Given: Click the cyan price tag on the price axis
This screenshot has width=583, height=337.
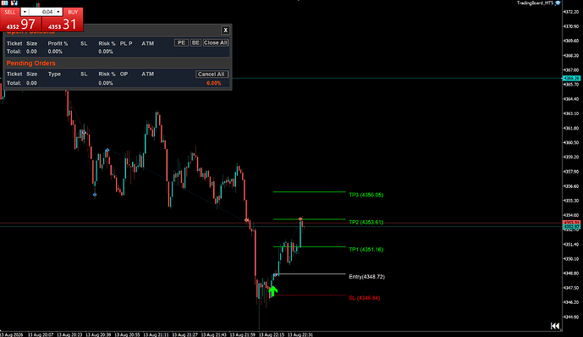Looking at the screenshot, I should (x=571, y=78).
